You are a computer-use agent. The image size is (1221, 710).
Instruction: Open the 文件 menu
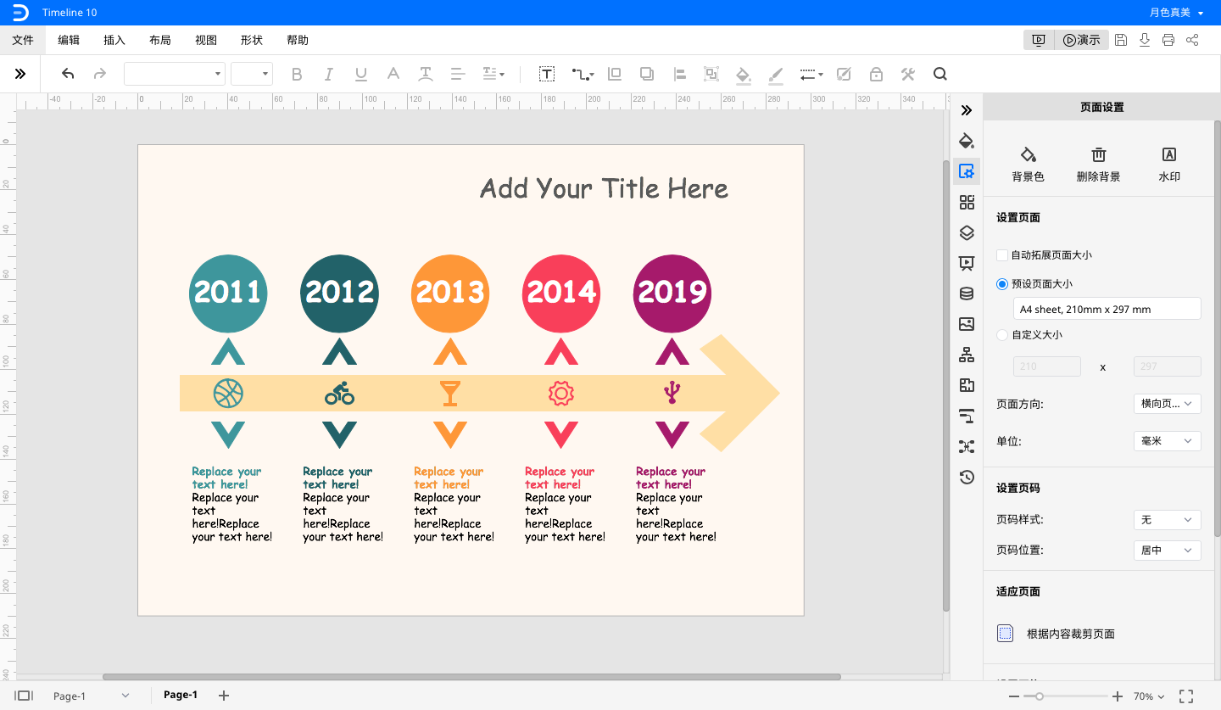23,40
